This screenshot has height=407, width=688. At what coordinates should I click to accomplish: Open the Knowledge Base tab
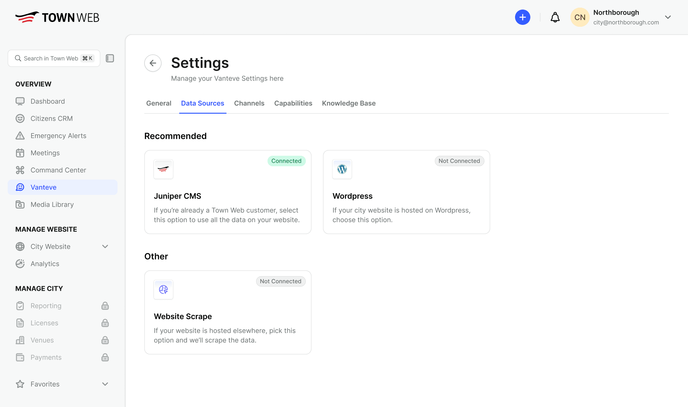pyautogui.click(x=349, y=103)
